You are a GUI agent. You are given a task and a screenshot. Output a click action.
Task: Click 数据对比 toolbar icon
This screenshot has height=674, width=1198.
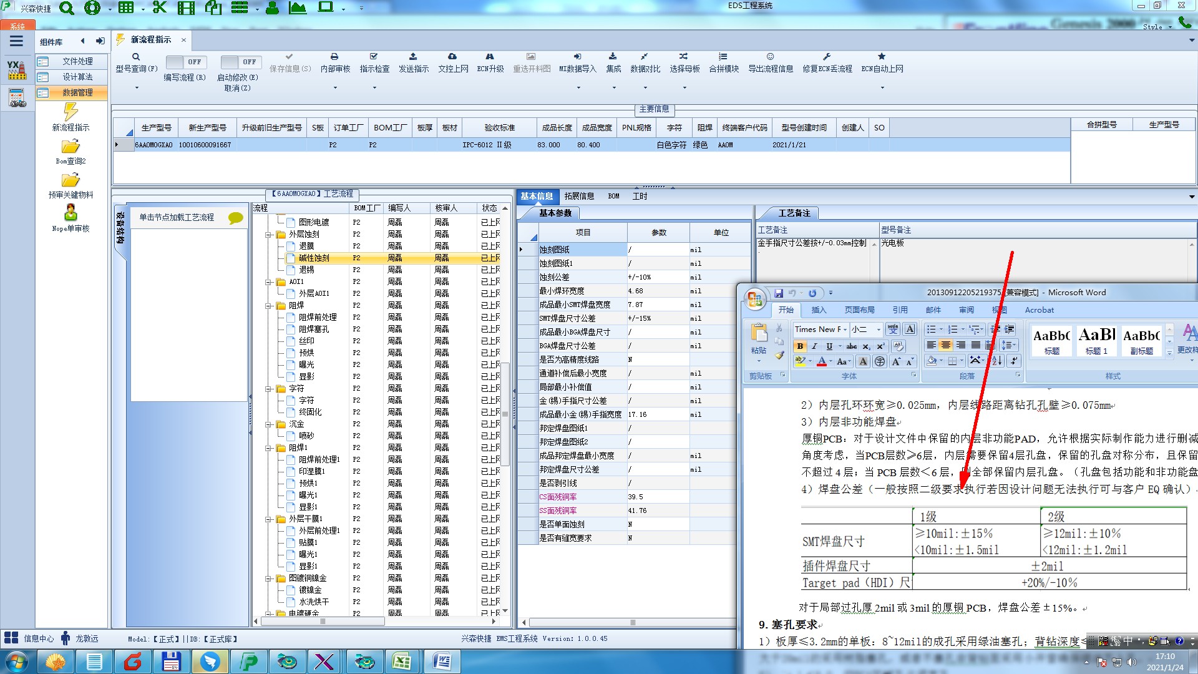[645, 57]
